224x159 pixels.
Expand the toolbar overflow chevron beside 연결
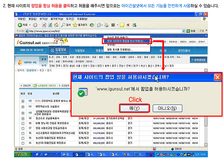pos(206,31)
